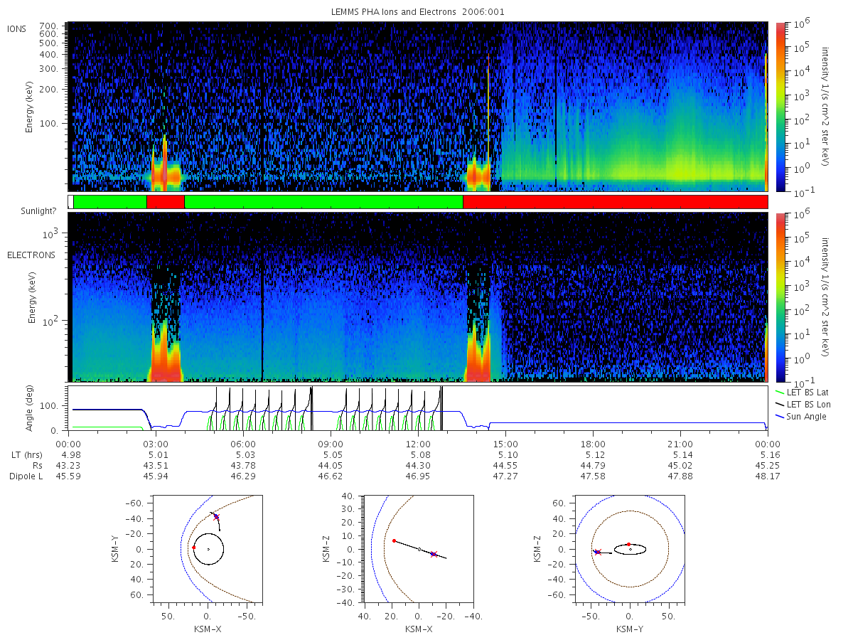Click the long green segment of sunlight bar
Image resolution: width=853 pixels, height=640 pixels.
[323, 202]
